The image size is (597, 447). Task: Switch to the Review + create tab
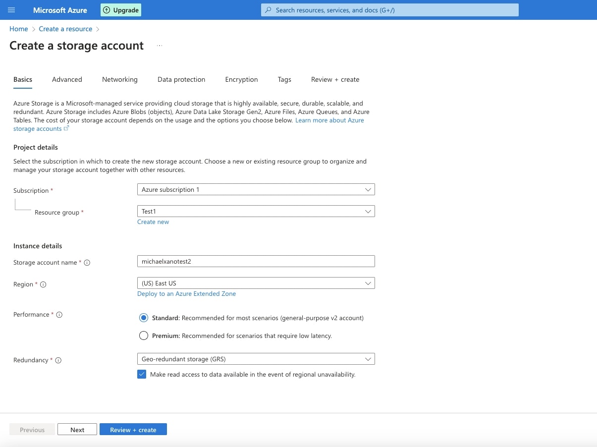(x=335, y=79)
